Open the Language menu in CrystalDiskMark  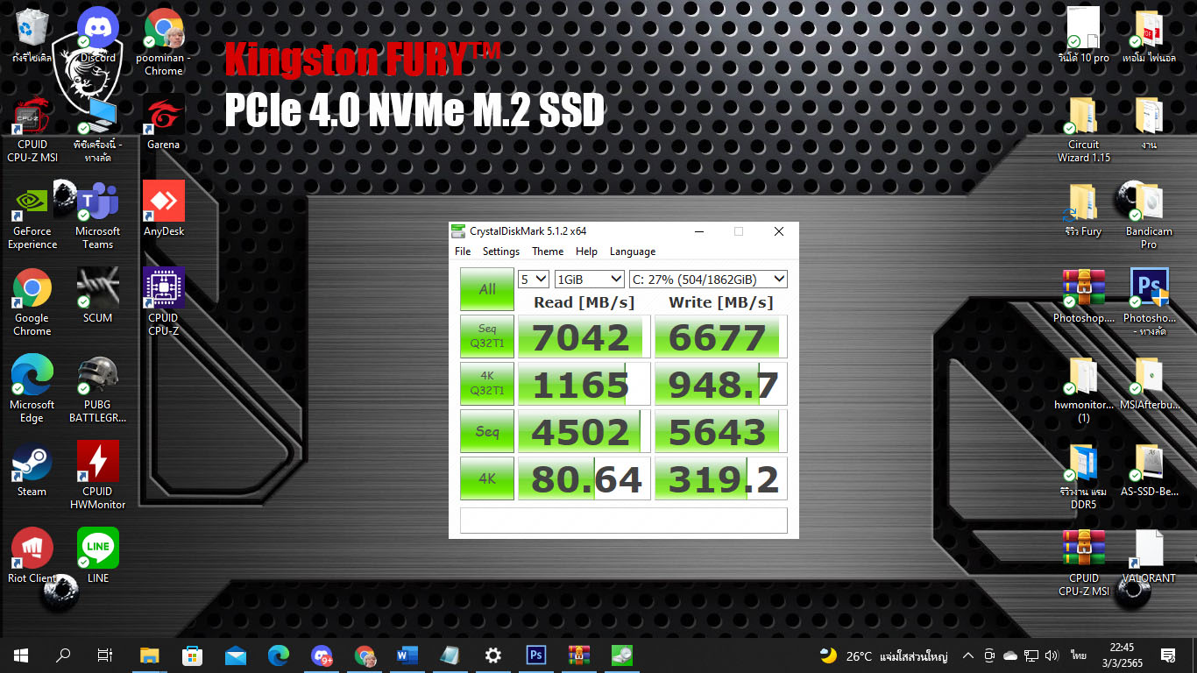click(633, 251)
